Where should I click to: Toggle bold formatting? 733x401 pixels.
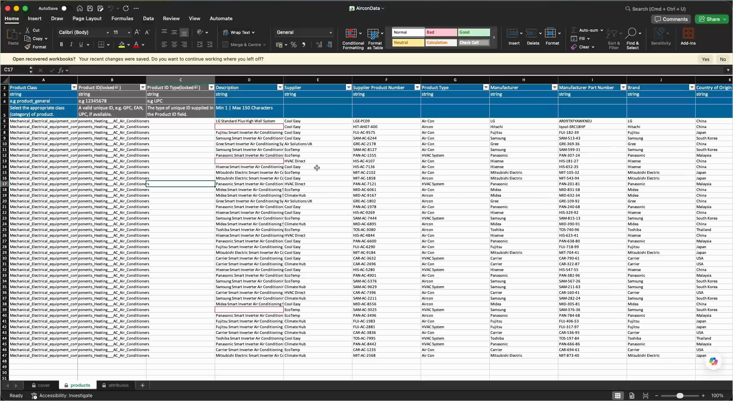(61, 45)
